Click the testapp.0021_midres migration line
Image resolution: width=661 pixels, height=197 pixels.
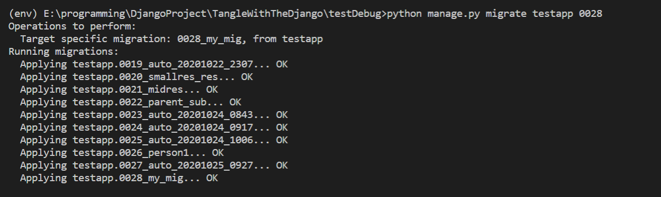click(119, 90)
